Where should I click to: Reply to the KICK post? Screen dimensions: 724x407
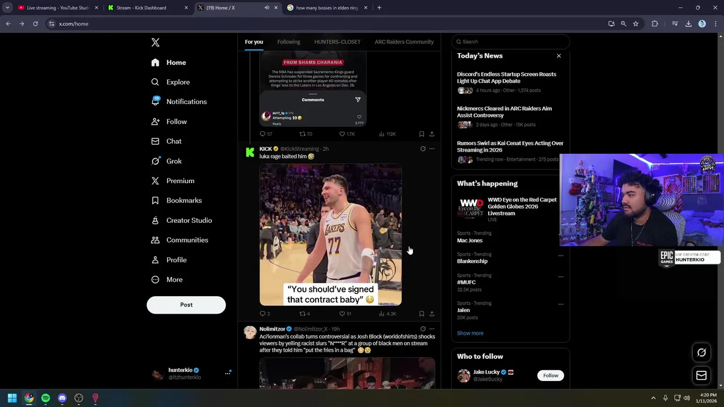(x=265, y=314)
